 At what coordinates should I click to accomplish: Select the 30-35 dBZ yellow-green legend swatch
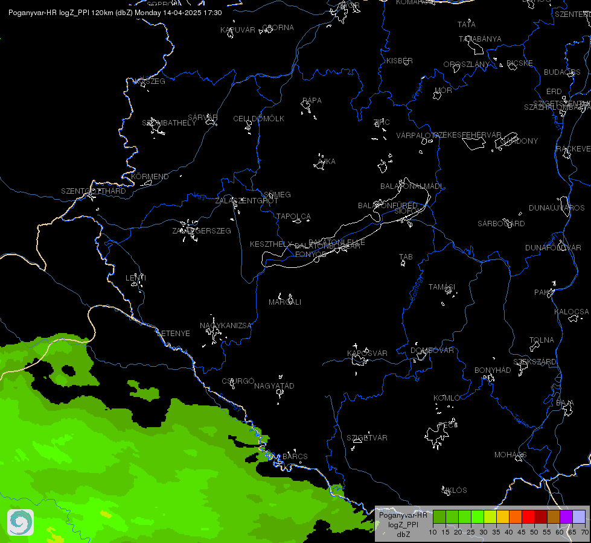490,517
